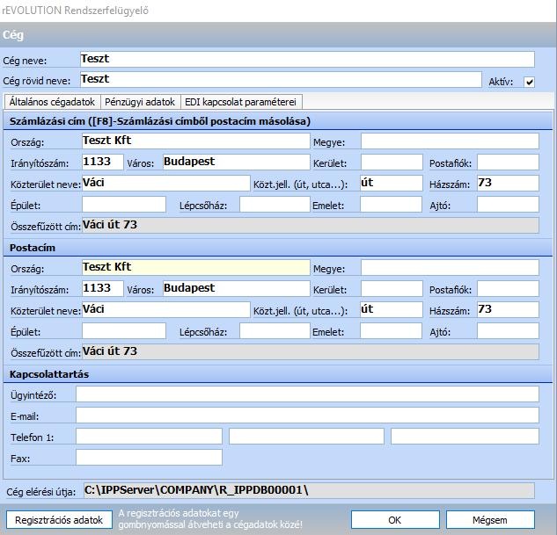Click the Épület field under Postacím
The image size is (557, 535).
(x=124, y=330)
